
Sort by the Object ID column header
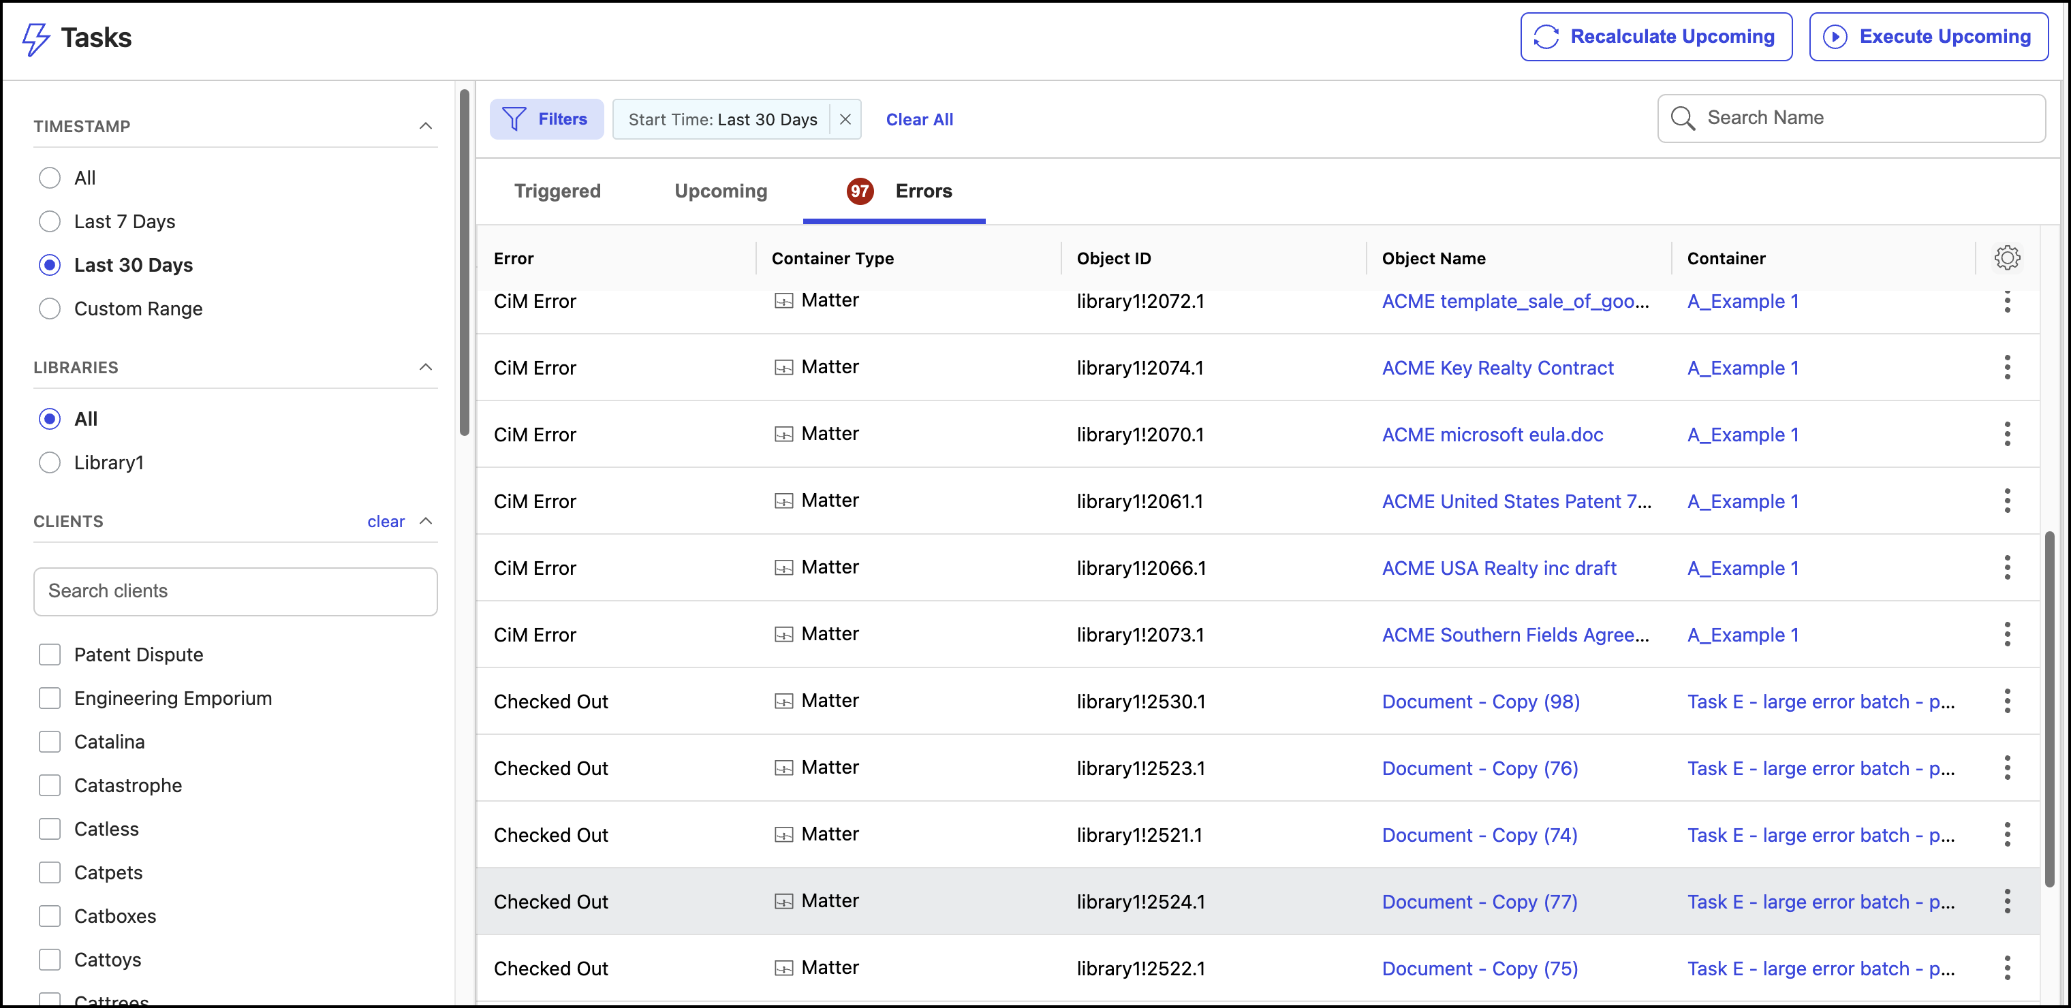pos(1113,258)
